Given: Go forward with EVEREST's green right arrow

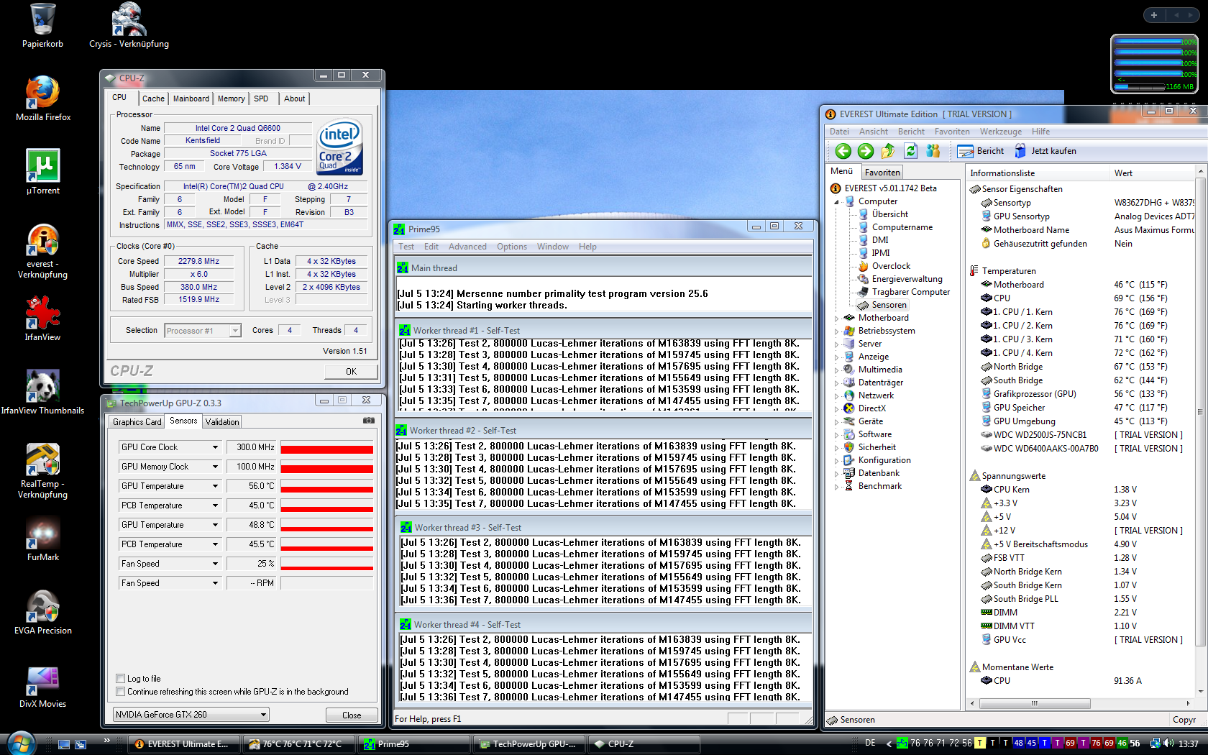Looking at the screenshot, I should 866,151.
